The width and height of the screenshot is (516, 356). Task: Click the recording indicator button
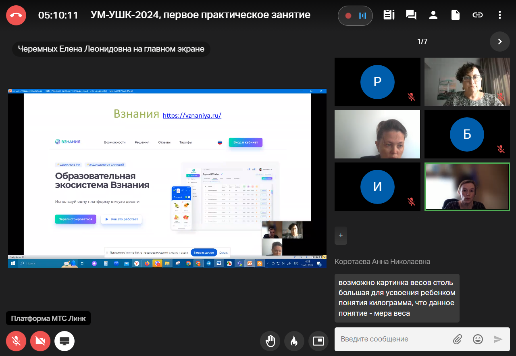(355, 16)
